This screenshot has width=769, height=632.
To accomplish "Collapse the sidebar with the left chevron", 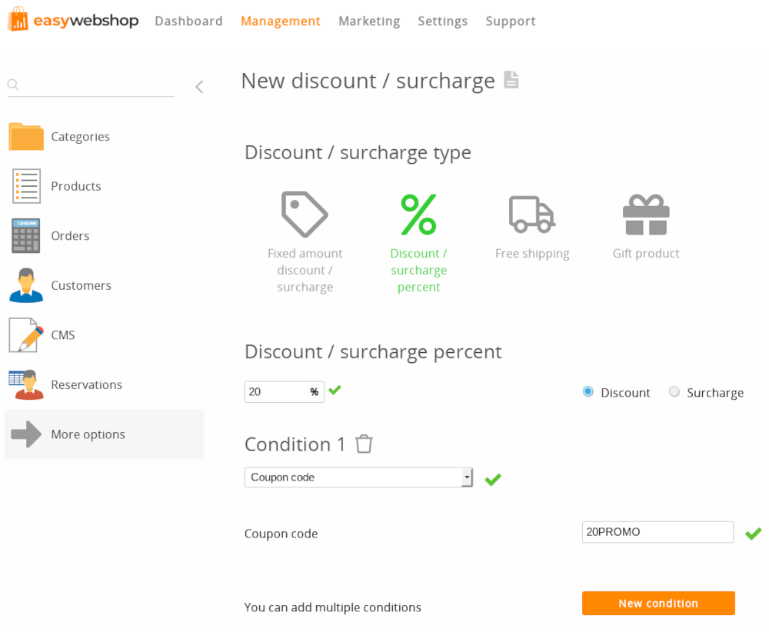I will tap(199, 87).
